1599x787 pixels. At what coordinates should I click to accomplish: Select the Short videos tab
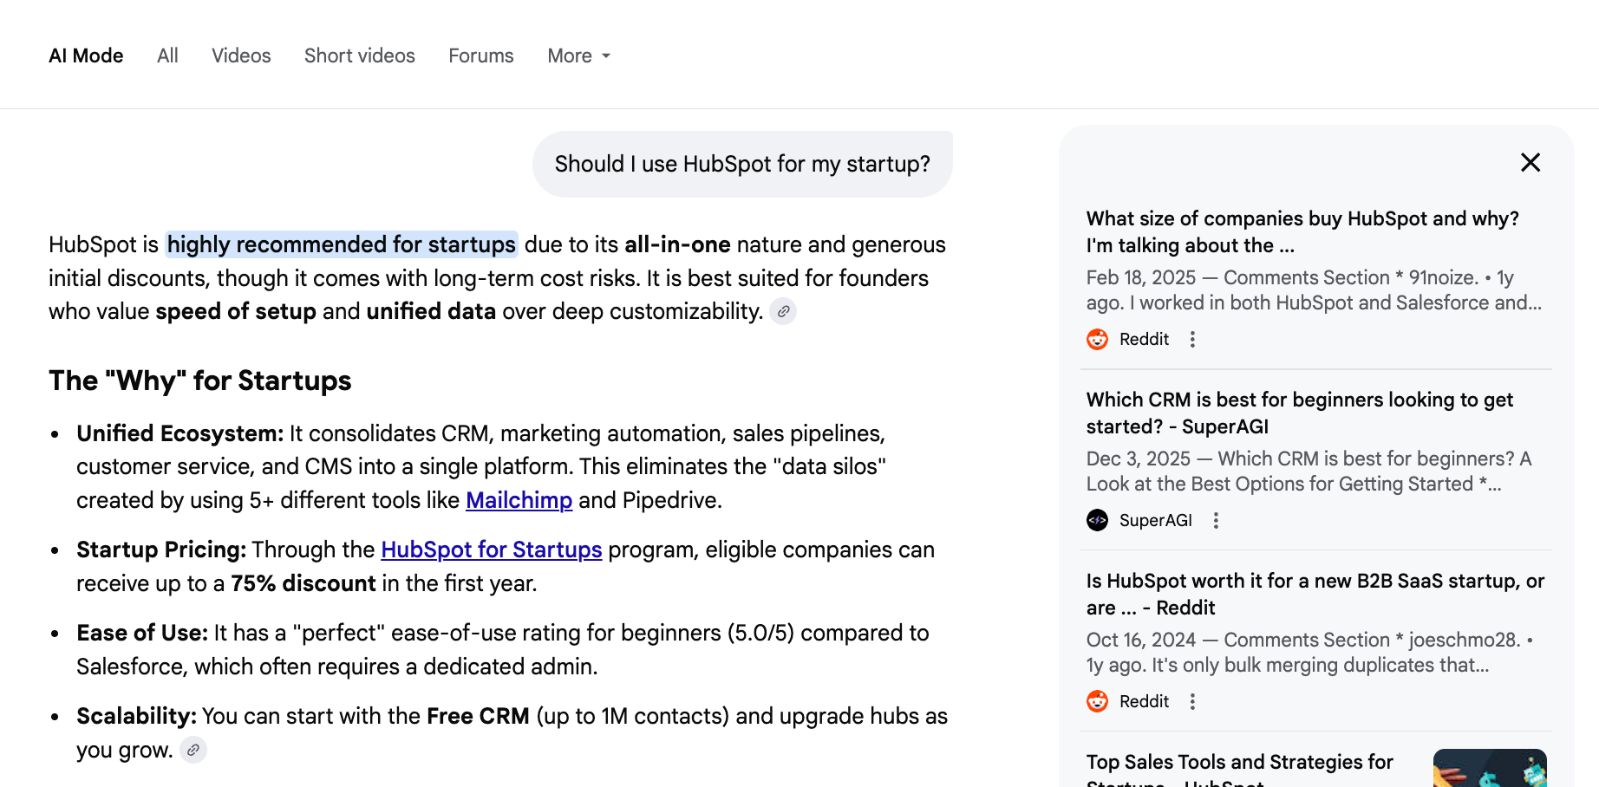point(360,55)
